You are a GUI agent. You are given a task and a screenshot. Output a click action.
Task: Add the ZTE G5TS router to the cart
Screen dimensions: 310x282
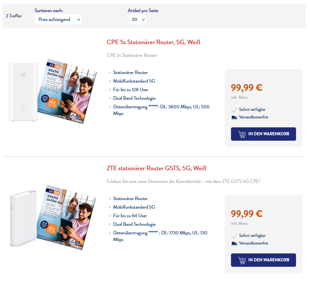click(x=263, y=260)
